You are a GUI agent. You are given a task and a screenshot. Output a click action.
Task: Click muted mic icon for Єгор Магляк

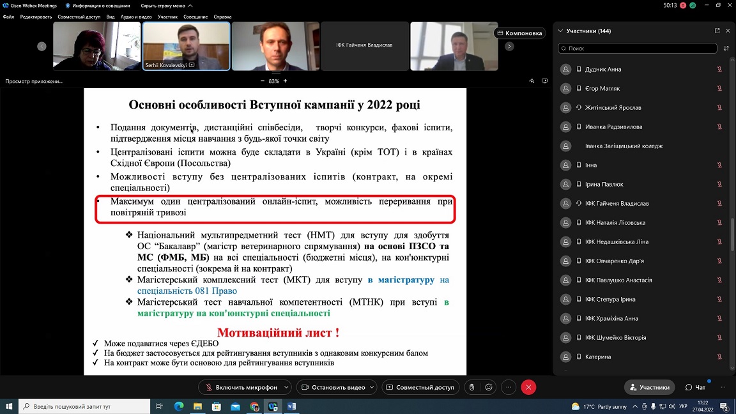pyautogui.click(x=719, y=88)
